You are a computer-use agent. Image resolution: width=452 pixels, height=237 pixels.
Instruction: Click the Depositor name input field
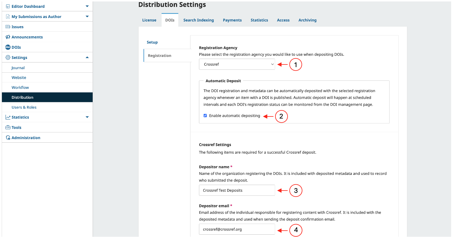point(237,190)
